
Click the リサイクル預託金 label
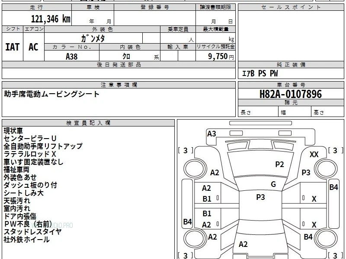tap(215, 47)
